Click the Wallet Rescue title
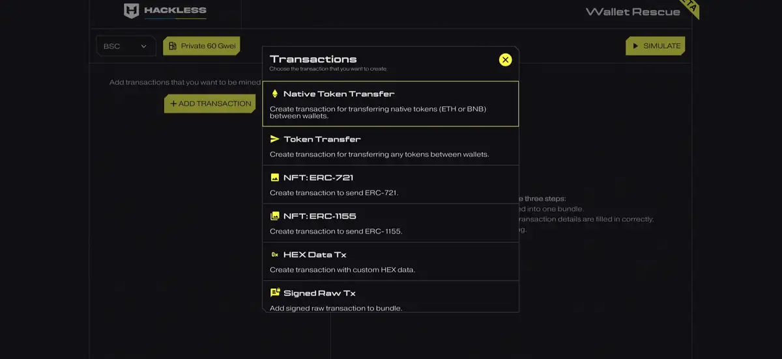Image resolution: width=782 pixels, height=359 pixels. (x=632, y=12)
